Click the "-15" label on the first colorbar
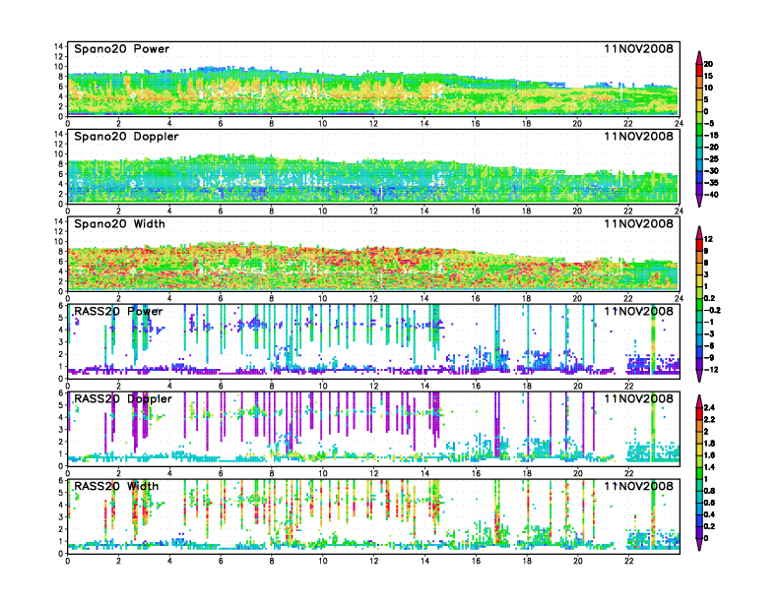 click(711, 136)
